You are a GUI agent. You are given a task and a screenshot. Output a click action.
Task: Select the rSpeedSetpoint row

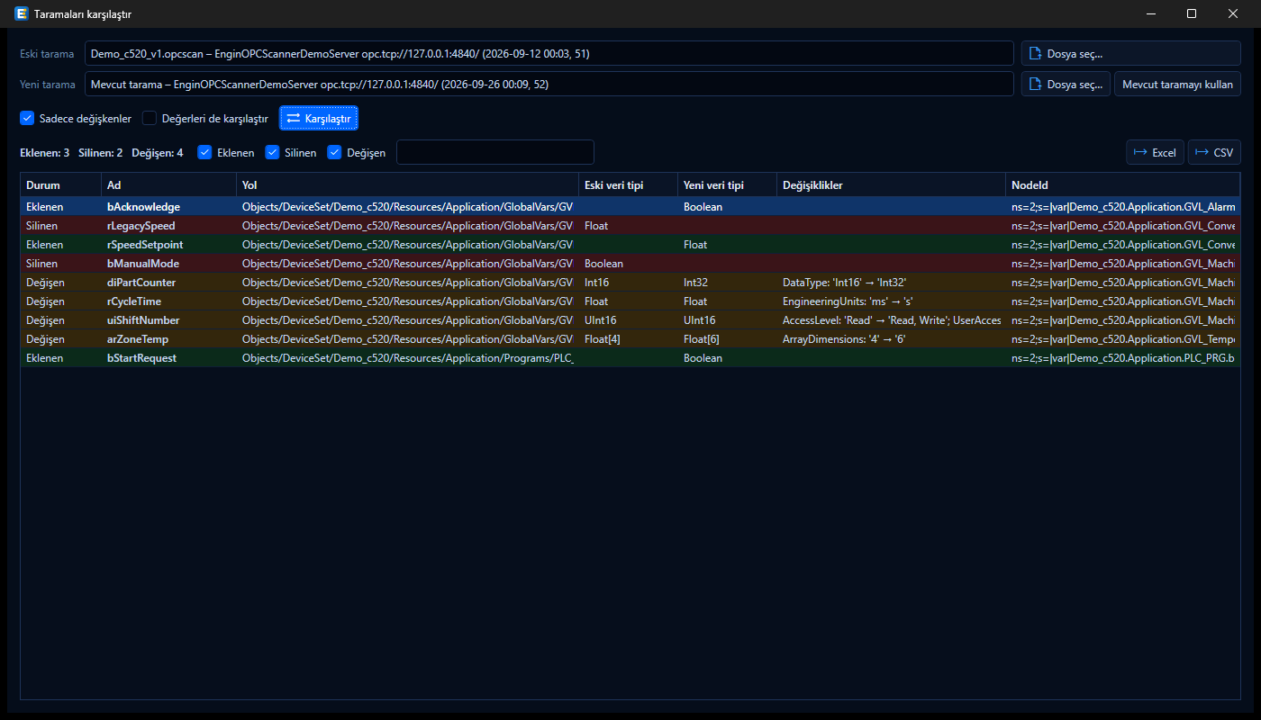click(630, 245)
